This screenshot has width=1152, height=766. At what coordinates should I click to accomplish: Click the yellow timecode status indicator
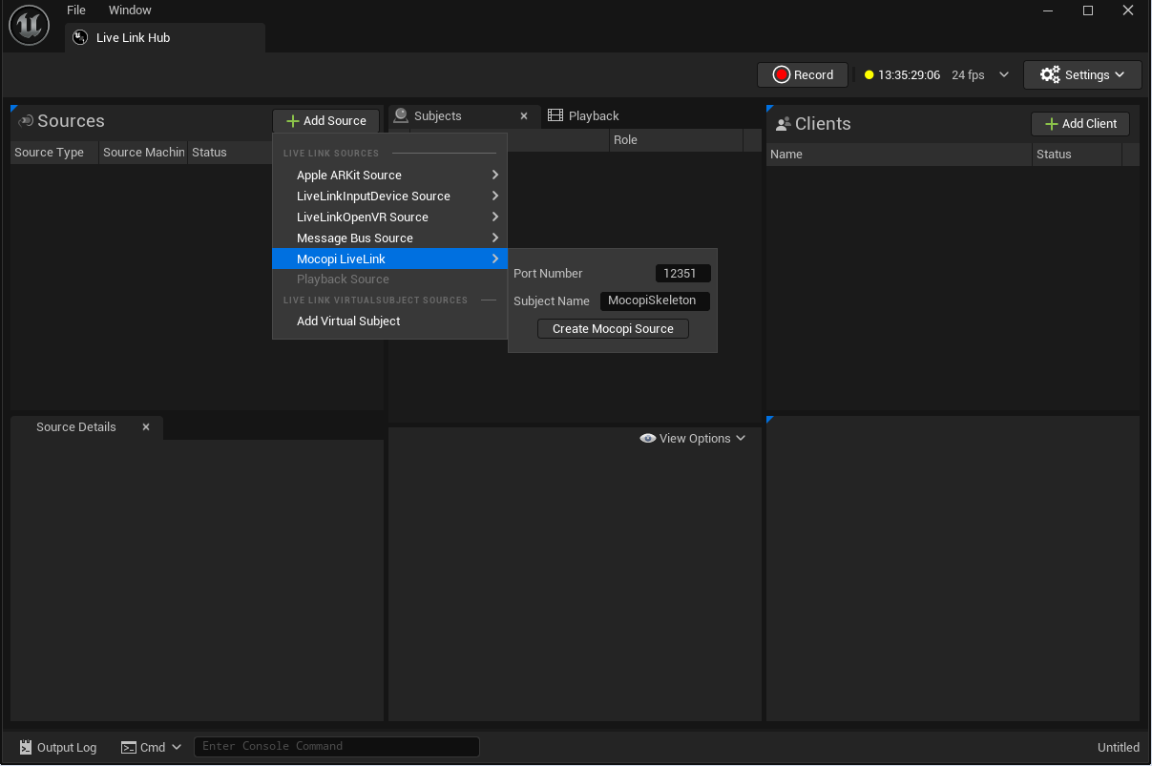[x=869, y=75]
